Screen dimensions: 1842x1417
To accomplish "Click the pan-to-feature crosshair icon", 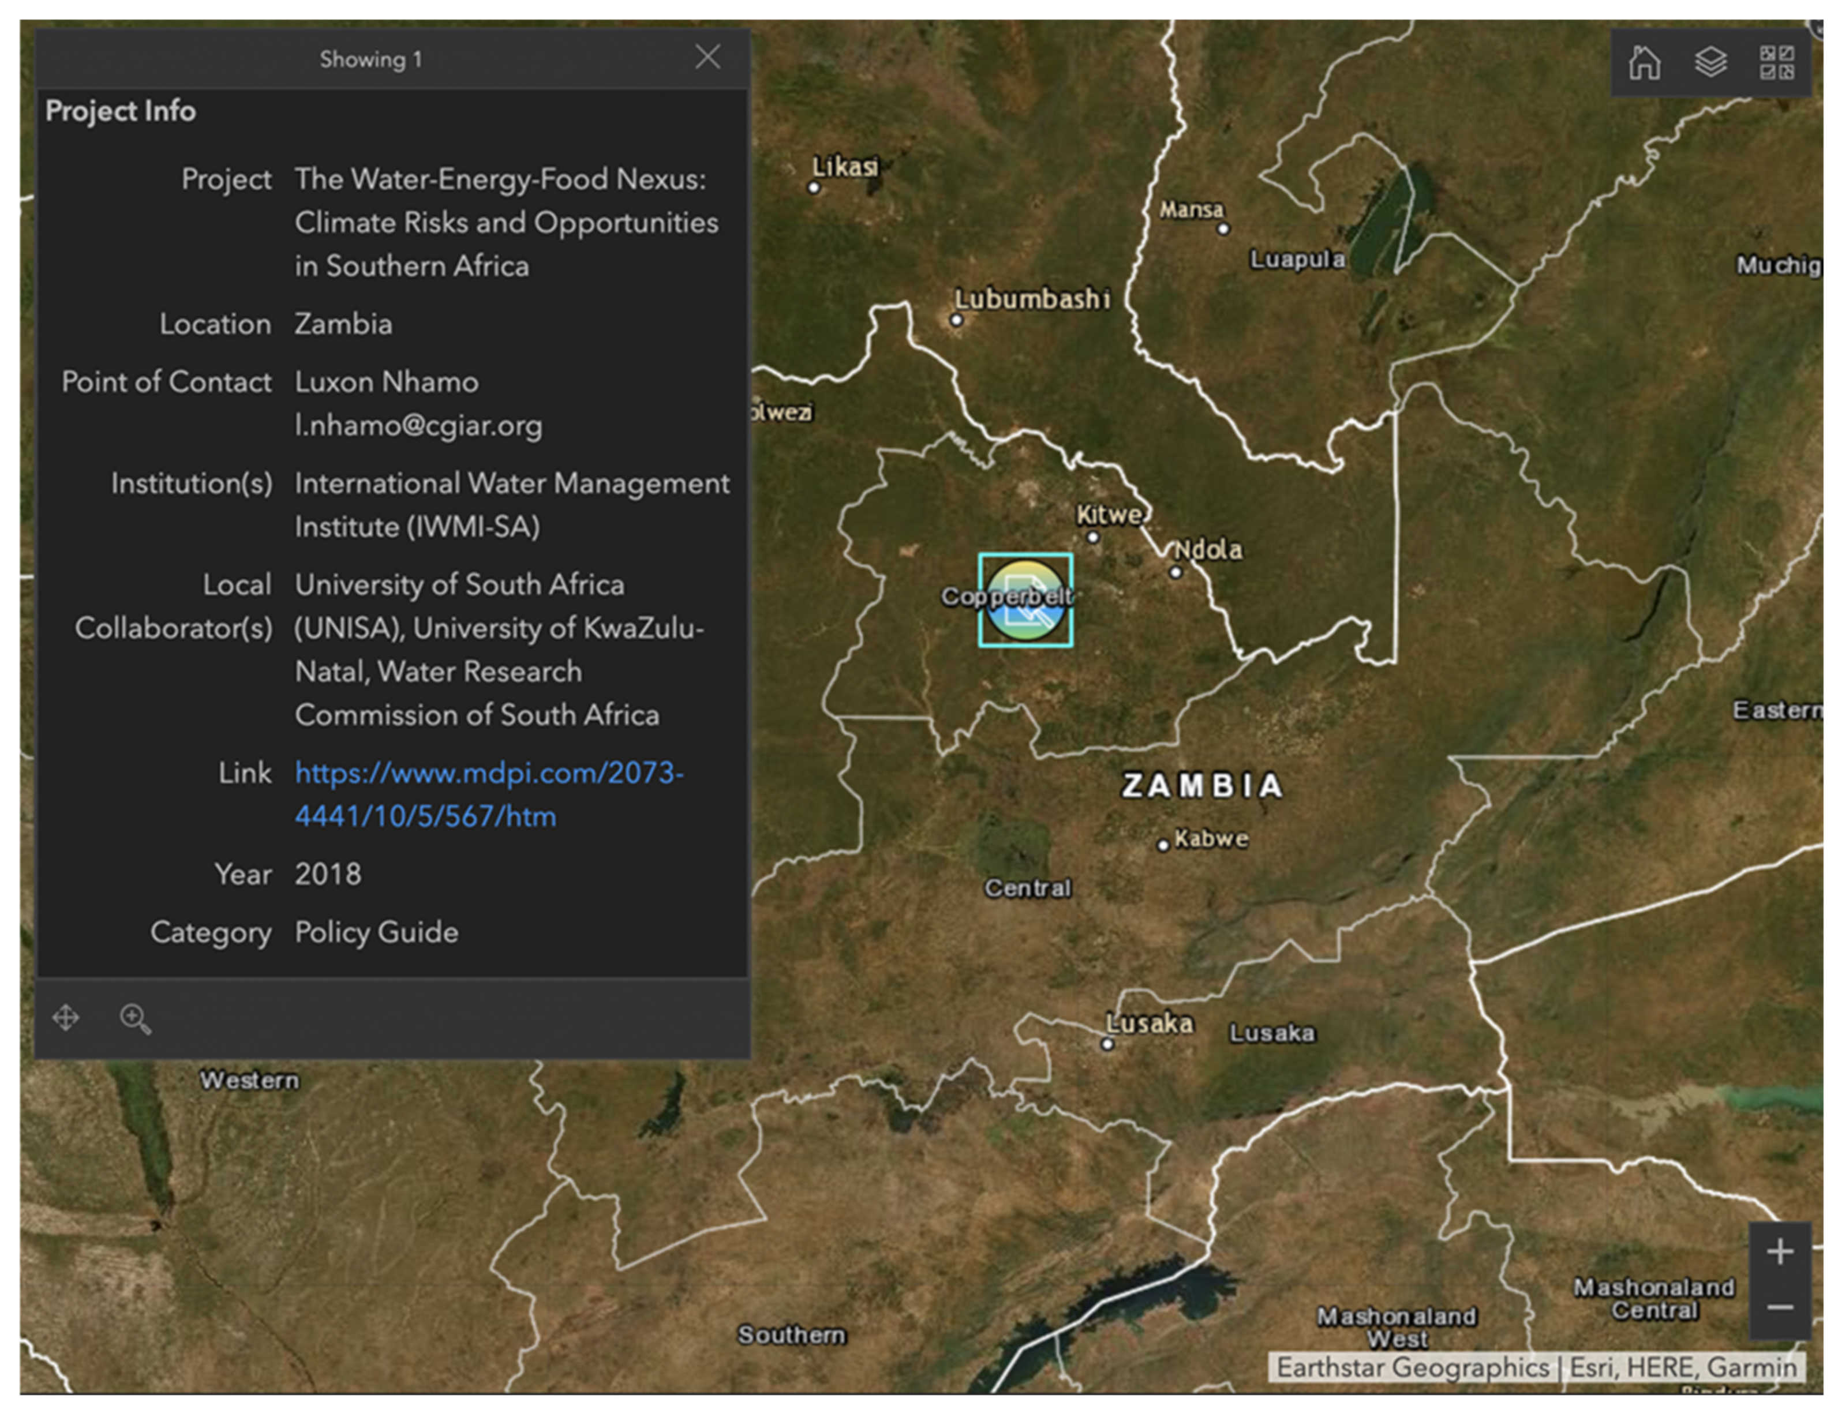I will [x=66, y=1018].
